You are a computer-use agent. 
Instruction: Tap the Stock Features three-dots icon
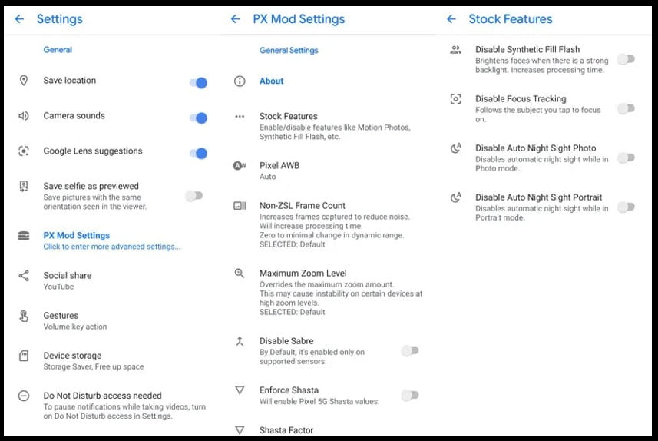point(240,116)
